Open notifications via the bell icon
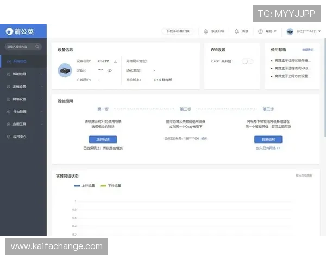This screenshot has height=260, width=326. [x=236, y=31]
